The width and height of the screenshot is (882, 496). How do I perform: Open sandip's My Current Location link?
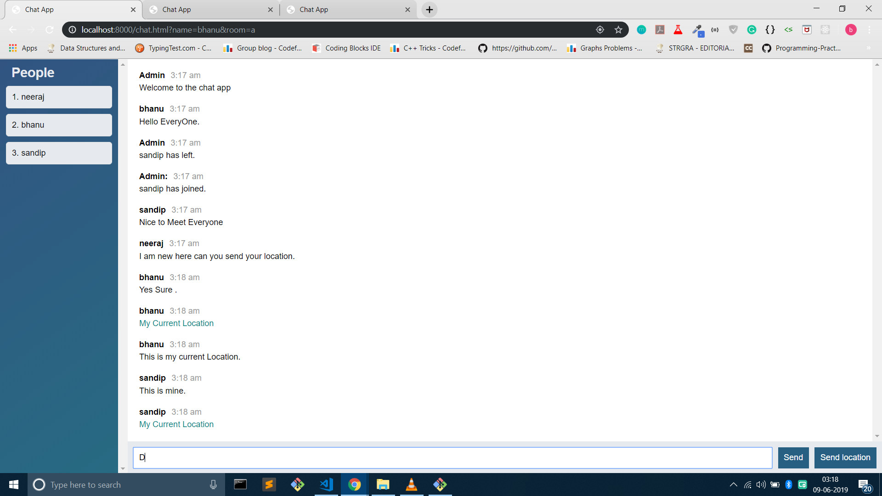tap(176, 424)
